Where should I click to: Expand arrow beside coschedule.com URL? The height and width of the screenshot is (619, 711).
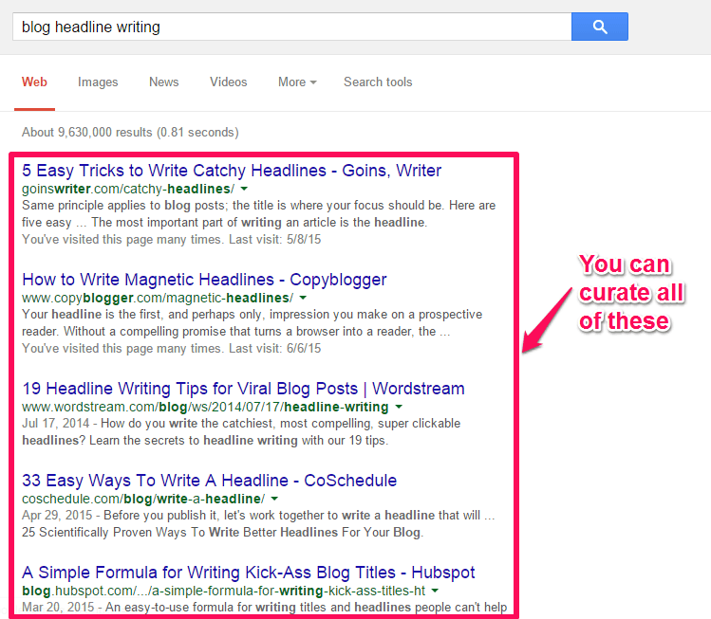pyautogui.click(x=274, y=499)
